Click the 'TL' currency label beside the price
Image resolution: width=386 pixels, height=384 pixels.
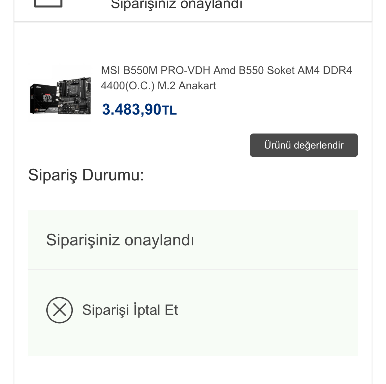pyautogui.click(x=169, y=110)
